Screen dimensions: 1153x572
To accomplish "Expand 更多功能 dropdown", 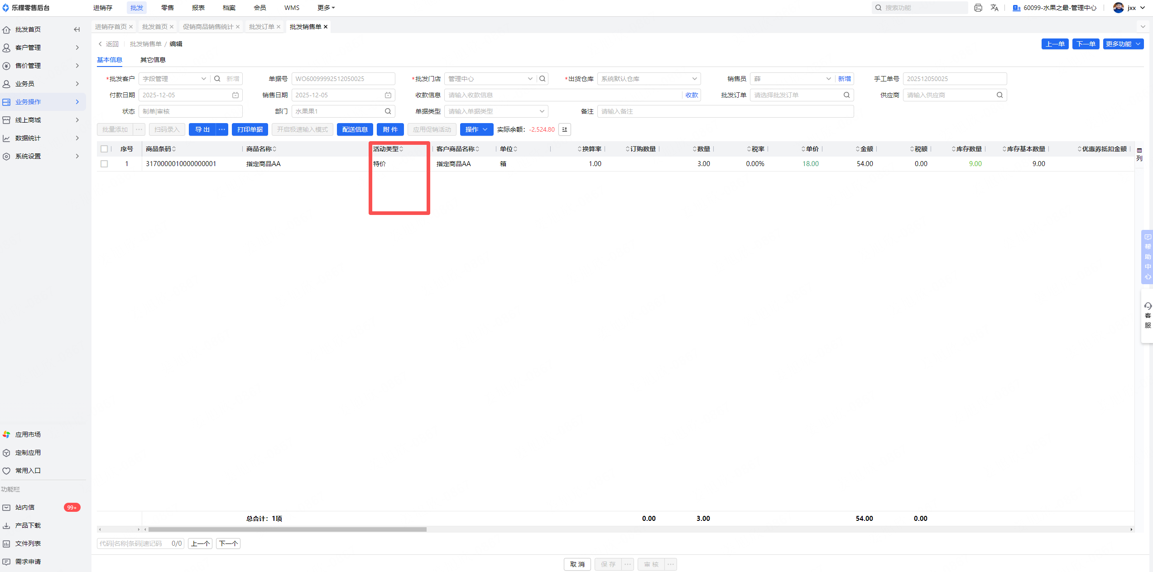I will click(1123, 44).
